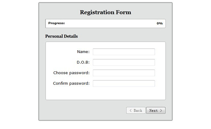Click the D.O.B: field label
The height and width of the screenshot is (129, 211).
coord(83,62)
